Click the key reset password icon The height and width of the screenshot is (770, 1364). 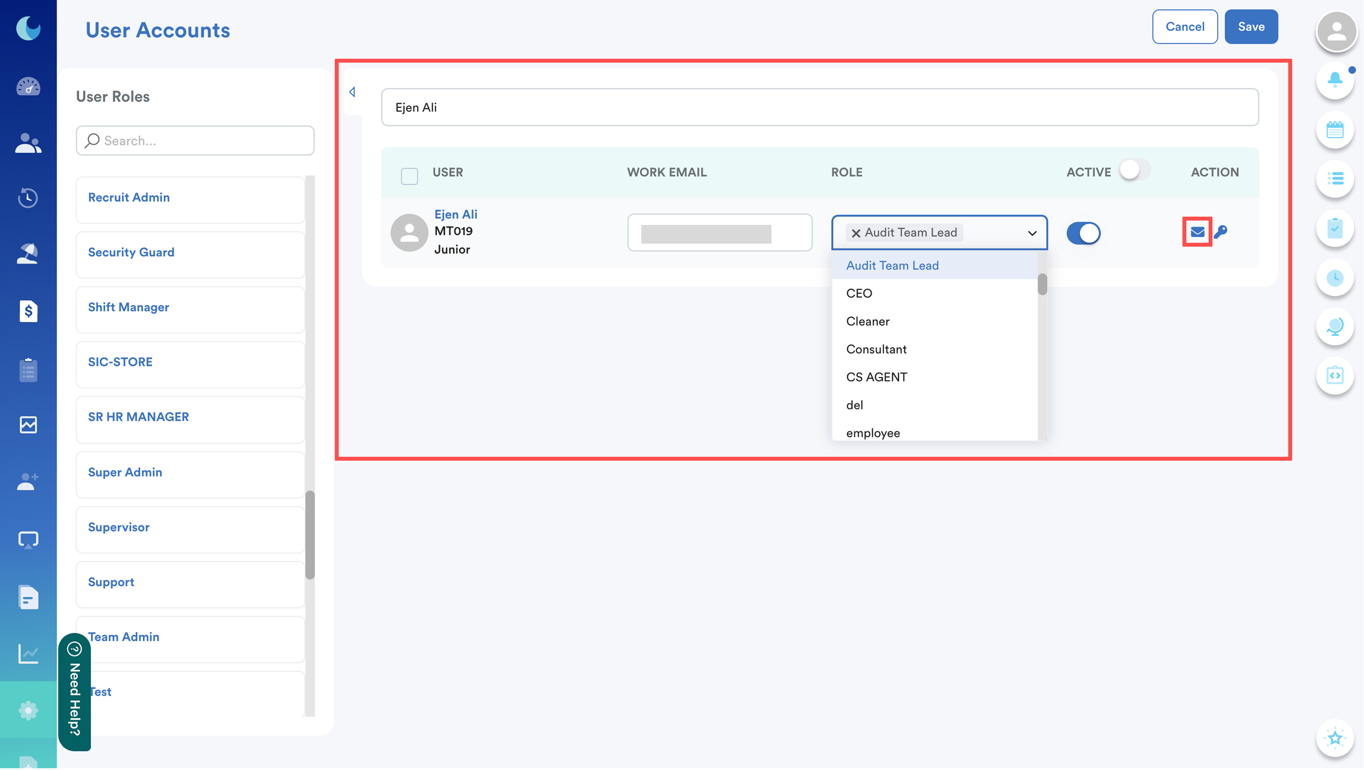(x=1220, y=232)
